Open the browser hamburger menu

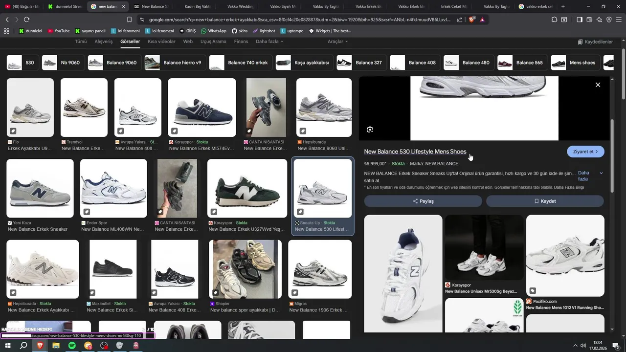(619, 20)
